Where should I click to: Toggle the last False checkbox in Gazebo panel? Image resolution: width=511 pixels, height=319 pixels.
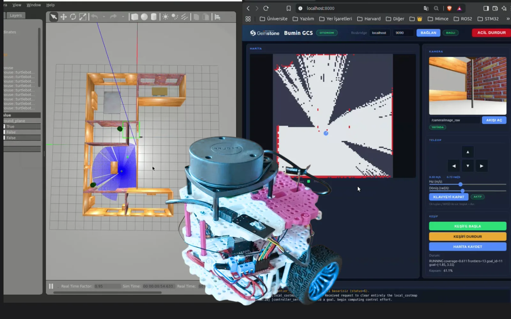[x=4, y=138]
